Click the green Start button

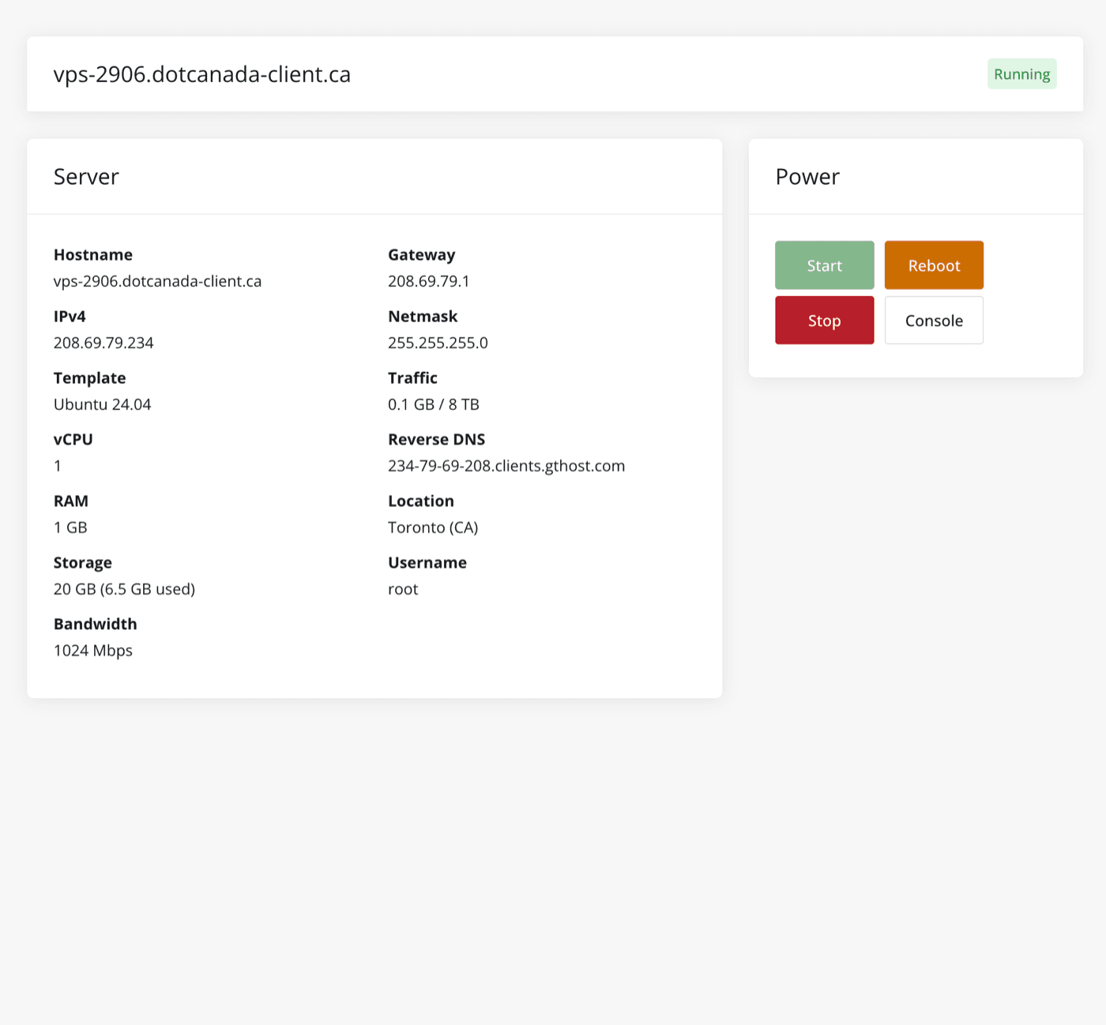click(824, 265)
